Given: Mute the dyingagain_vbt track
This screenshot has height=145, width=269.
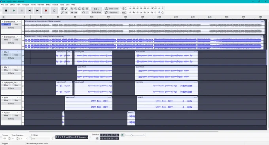Looking at the screenshot, I should [x=6, y=85].
